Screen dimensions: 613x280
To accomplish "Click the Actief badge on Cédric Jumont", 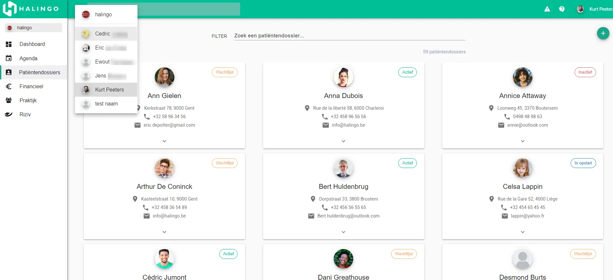I will tap(228, 254).
